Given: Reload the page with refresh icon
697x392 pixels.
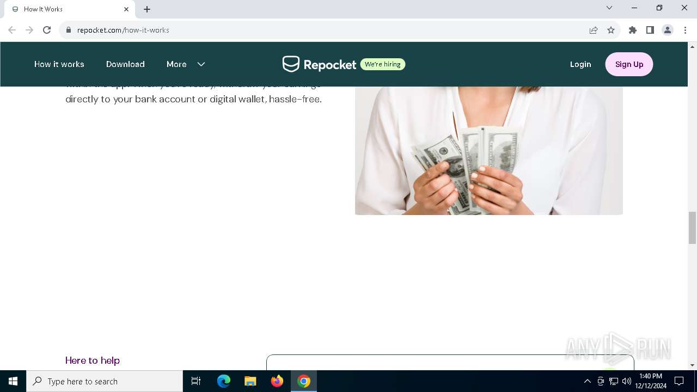Looking at the screenshot, I should click(47, 30).
